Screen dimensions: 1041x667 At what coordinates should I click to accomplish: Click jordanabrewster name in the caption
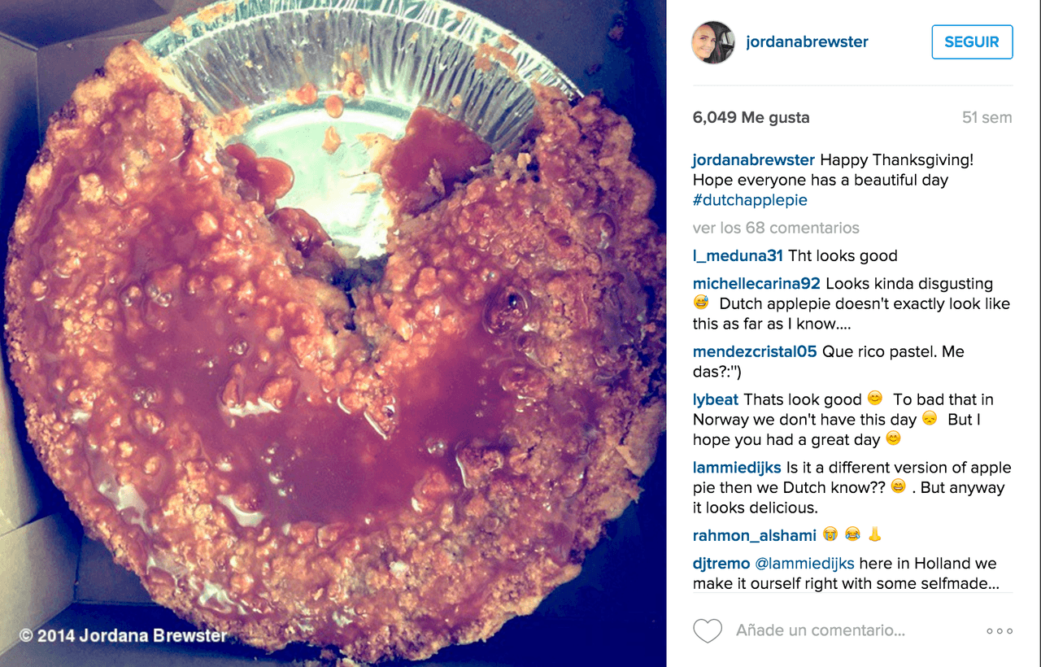coord(754,160)
